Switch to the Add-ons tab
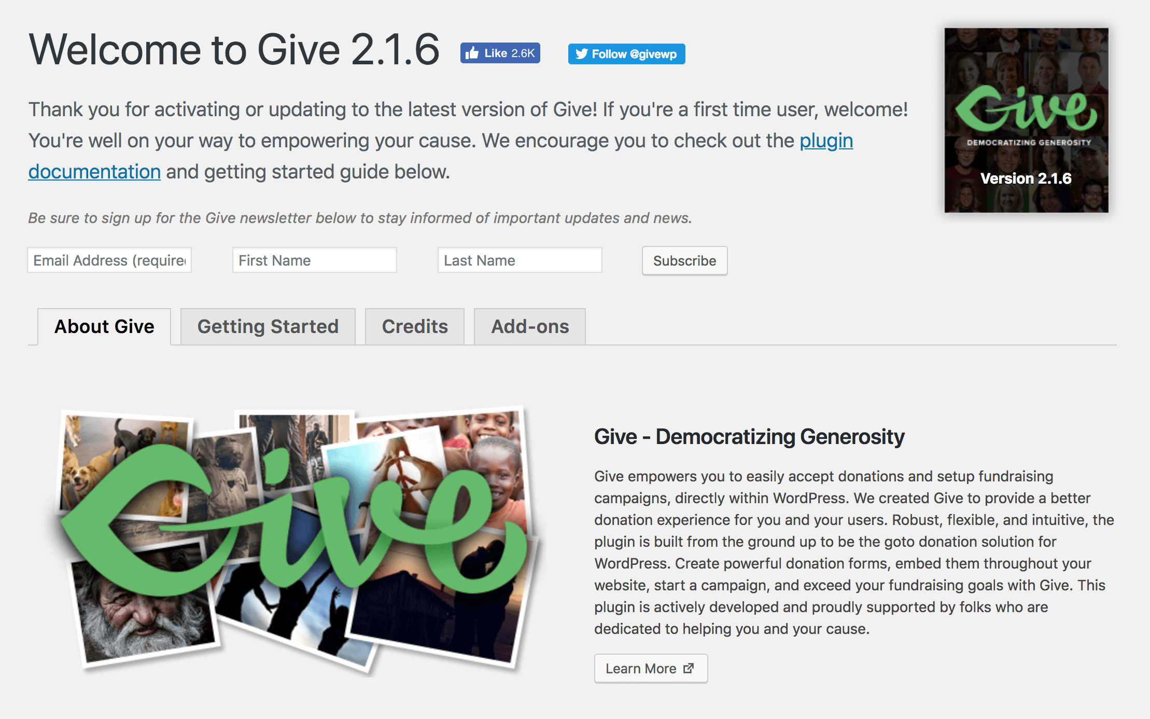Screen dimensions: 1150x719 pos(530,326)
